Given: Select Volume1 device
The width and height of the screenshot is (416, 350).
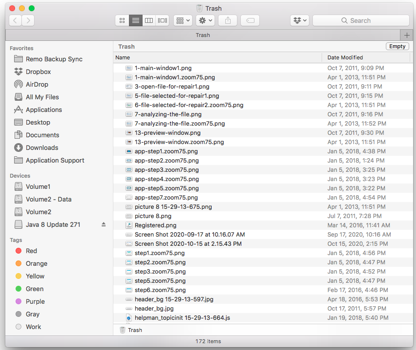Looking at the screenshot, I should 38,186.
